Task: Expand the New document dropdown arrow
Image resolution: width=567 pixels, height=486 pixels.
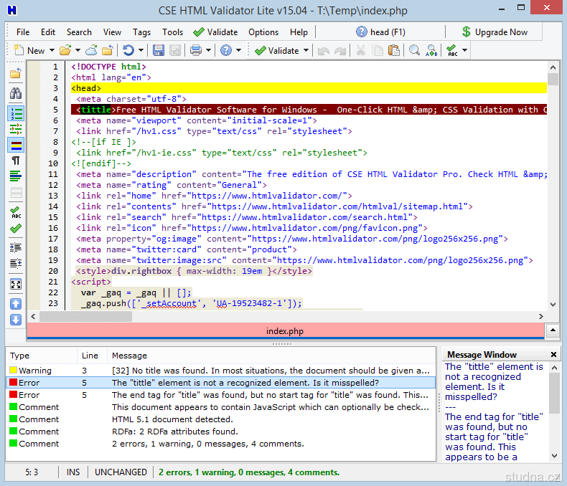Action: point(51,51)
